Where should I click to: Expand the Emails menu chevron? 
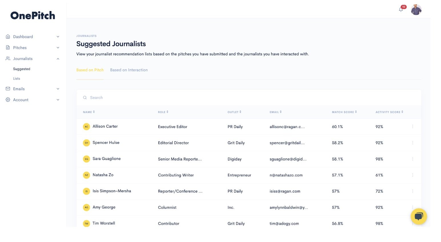58,89
